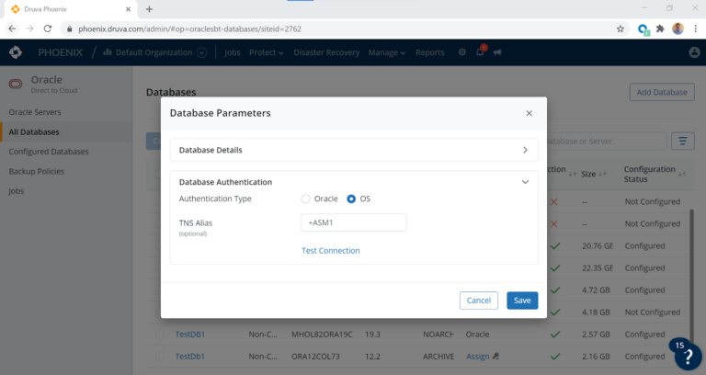706x375 pixels.
Task: Open the user profile avatar icon
Action: coord(694,52)
